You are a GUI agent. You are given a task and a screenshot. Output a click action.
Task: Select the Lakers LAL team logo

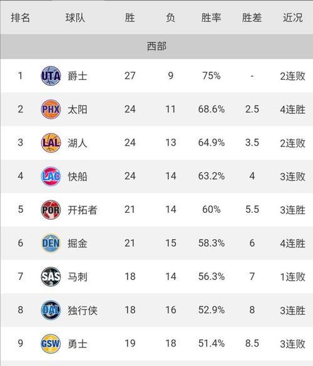click(x=51, y=143)
